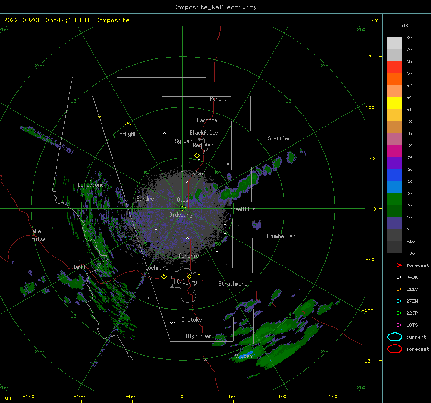
Task: Pick the dark green 10-20 dBZ swatch
Action: [395, 211]
